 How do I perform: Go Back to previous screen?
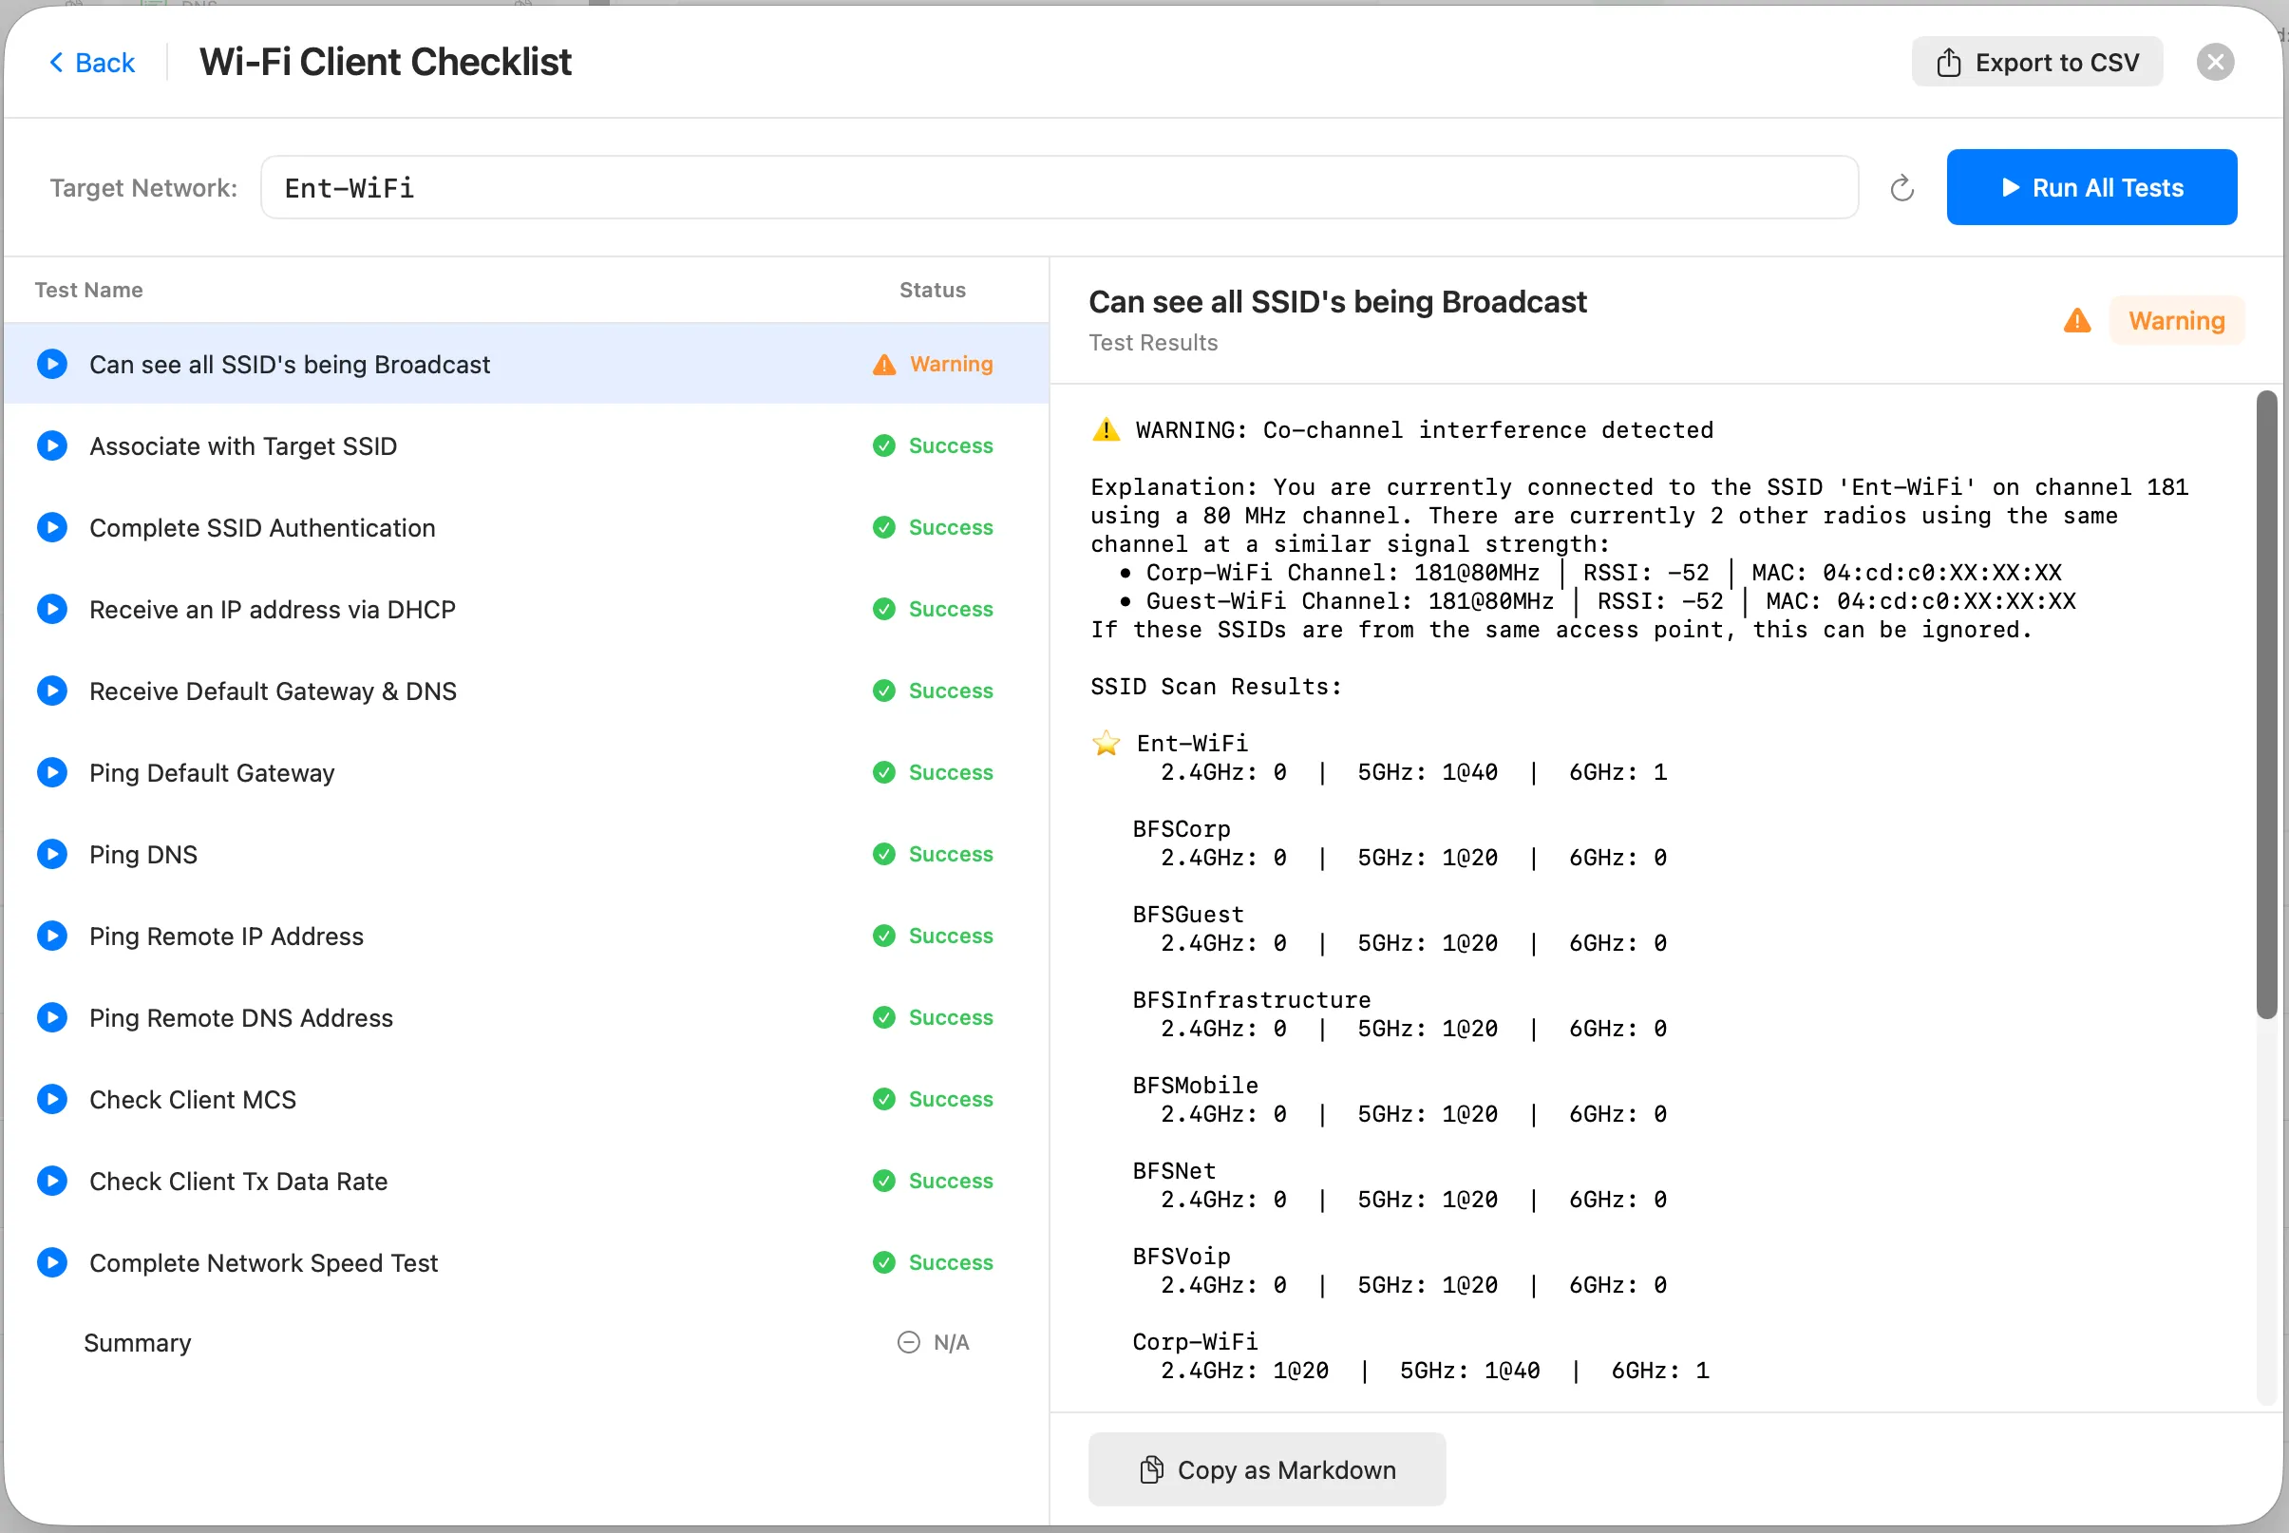[x=92, y=63]
